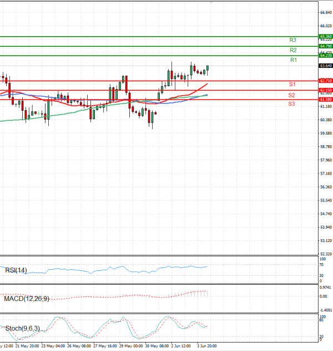Screen dimensions: 333x351
Task: Click the 23 May 04:00 time label
Action: (53, 346)
